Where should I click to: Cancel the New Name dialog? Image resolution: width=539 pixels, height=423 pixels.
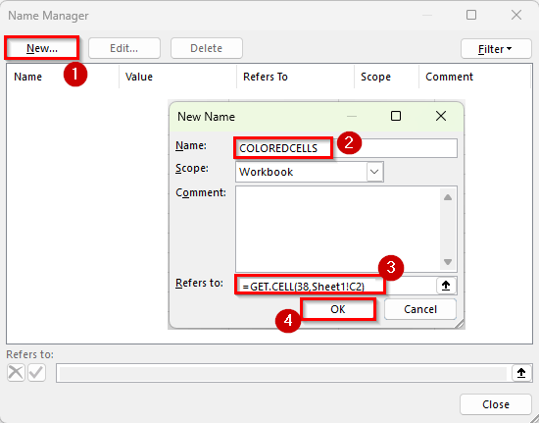pyautogui.click(x=420, y=309)
